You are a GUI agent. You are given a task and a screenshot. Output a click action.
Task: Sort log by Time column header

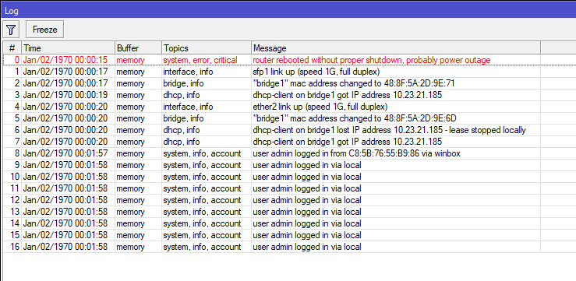point(68,48)
